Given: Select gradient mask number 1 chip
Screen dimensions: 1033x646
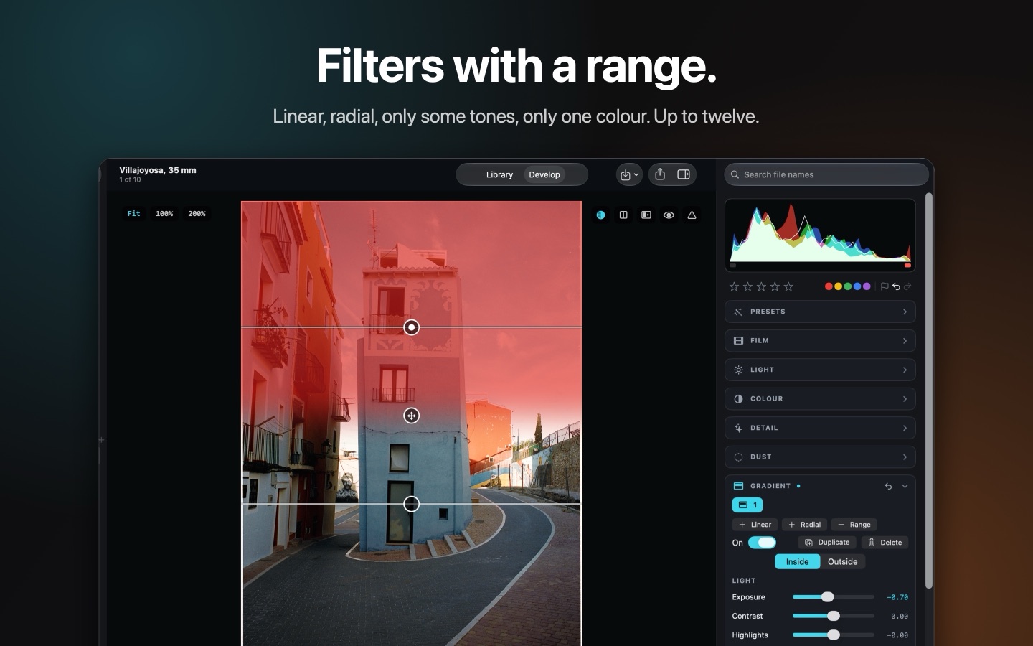Looking at the screenshot, I should 747,505.
